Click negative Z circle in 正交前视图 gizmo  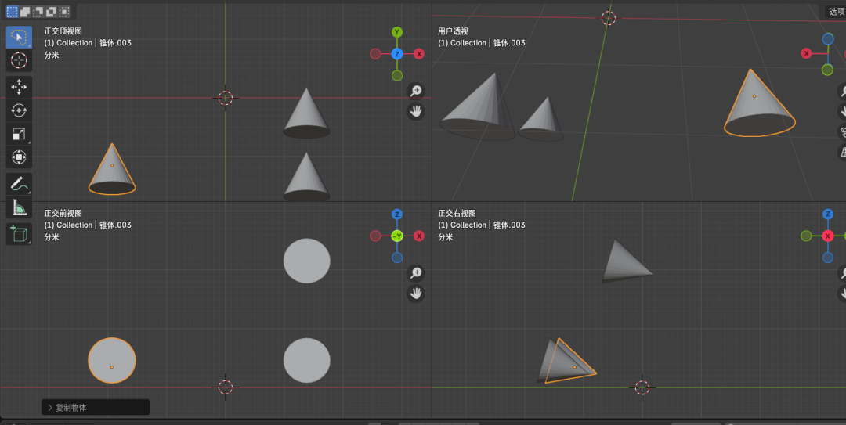coord(397,258)
